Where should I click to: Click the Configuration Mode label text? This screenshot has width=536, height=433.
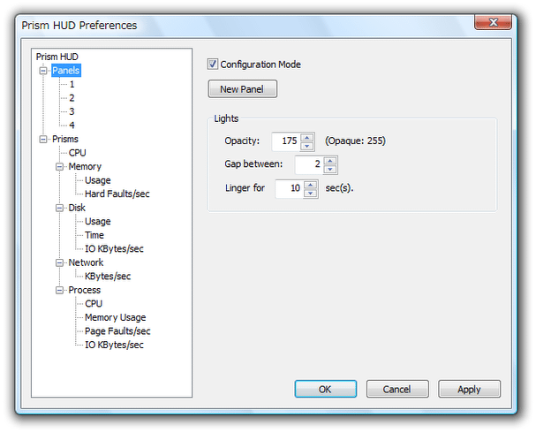(260, 65)
